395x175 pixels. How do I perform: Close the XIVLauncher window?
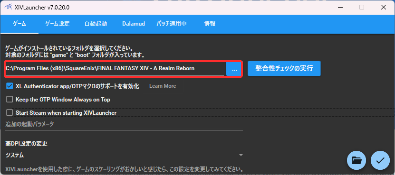(x=384, y=7)
